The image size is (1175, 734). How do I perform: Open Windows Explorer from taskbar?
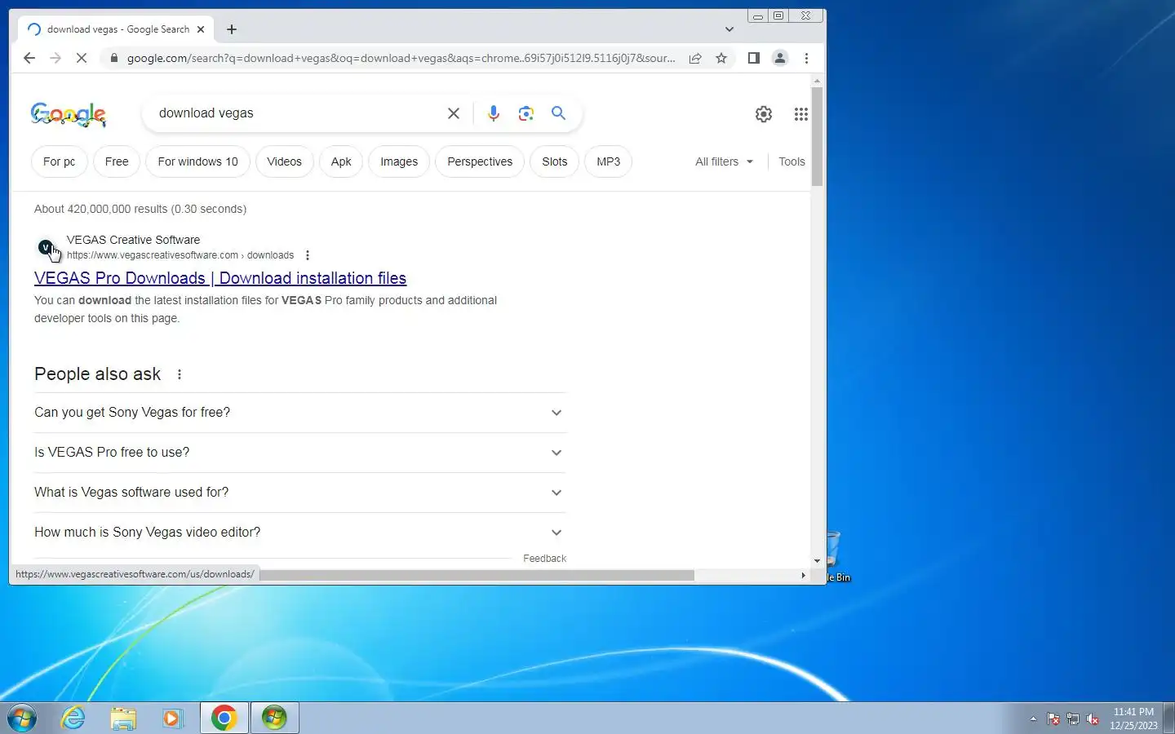123,719
